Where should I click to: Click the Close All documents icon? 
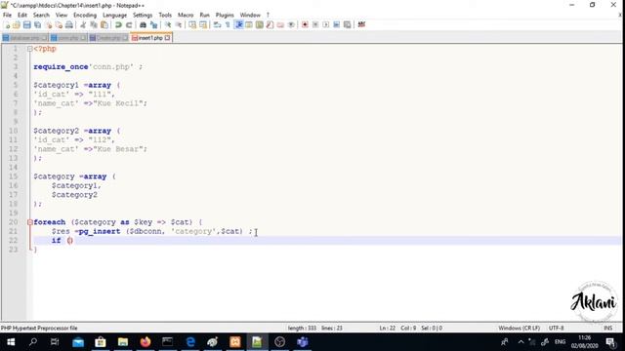pyautogui.click(x=59, y=25)
